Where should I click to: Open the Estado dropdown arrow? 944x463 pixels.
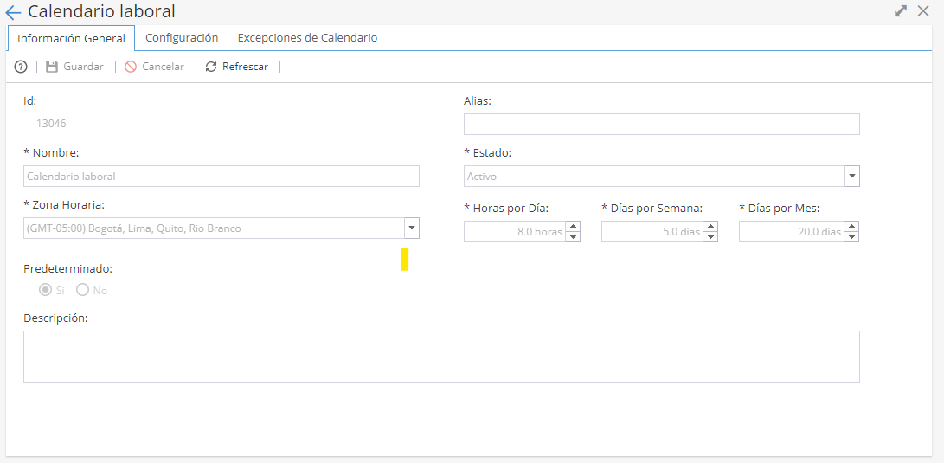(x=852, y=177)
